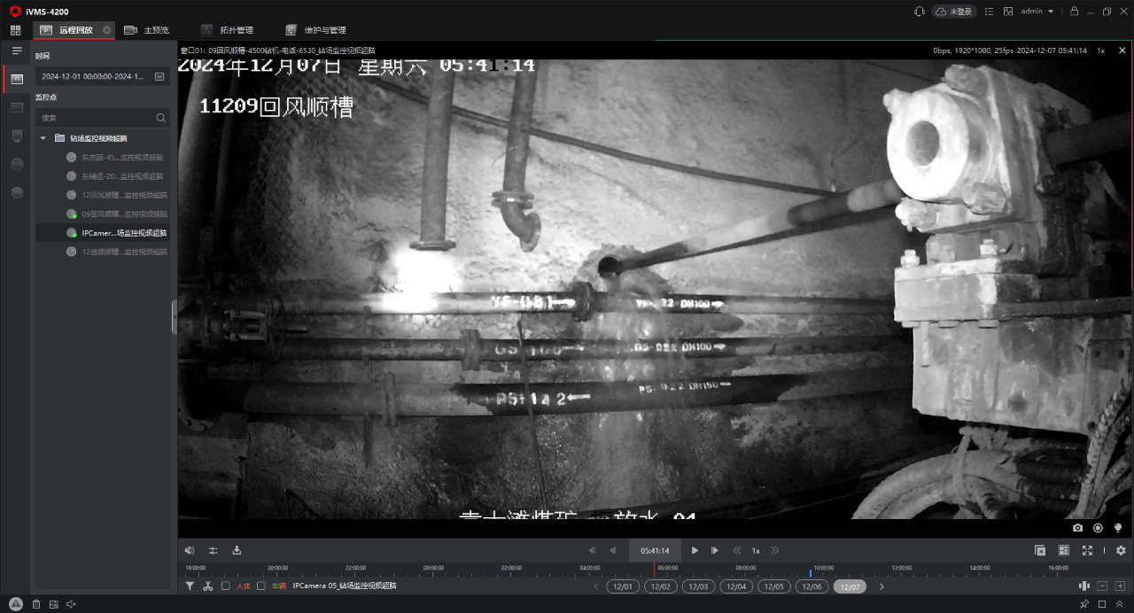The height and width of the screenshot is (613, 1134).
Task: Enter fullscreen playback mode
Action: pyautogui.click(x=1087, y=550)
